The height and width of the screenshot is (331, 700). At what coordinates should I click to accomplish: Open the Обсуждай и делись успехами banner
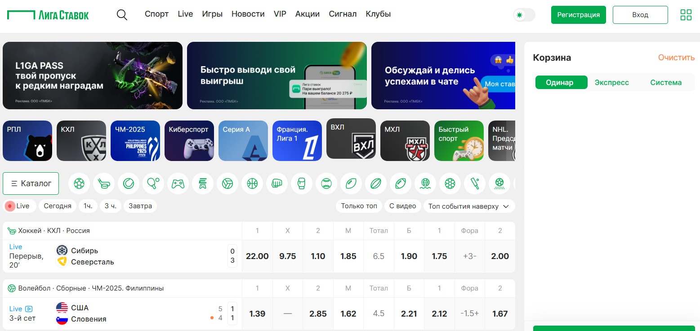443,76
